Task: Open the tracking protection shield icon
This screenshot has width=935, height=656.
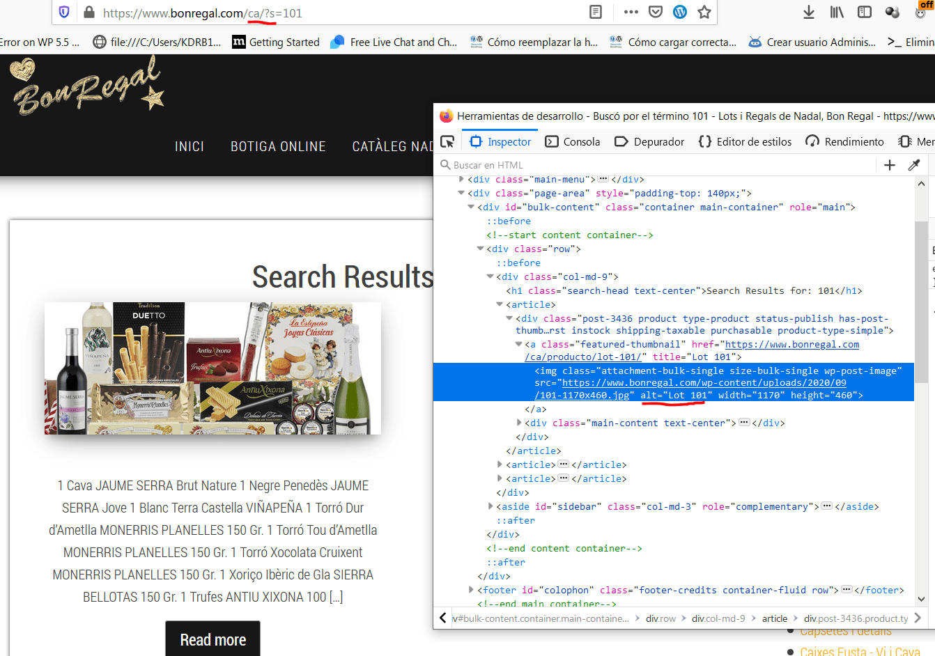Action: (x=64, y=12)
